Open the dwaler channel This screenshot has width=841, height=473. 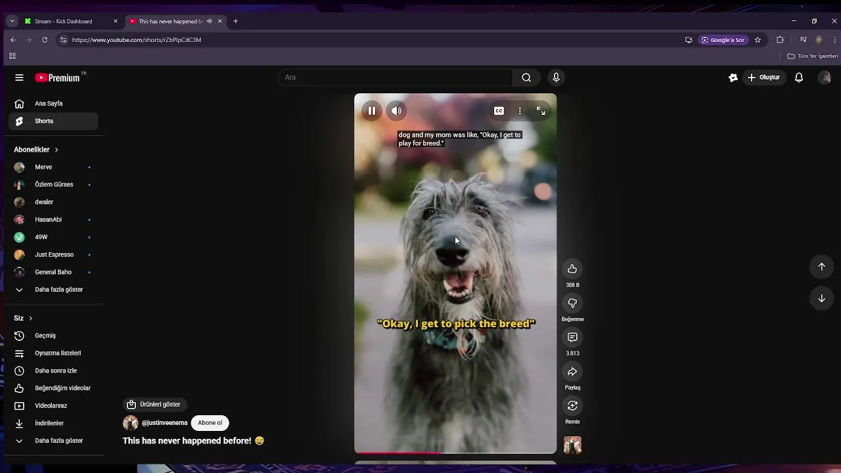coord(53,202)
